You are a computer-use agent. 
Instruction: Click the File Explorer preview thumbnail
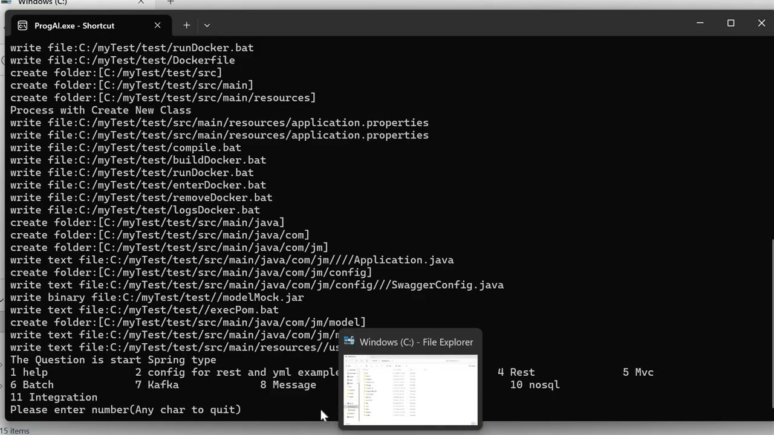[x=411, y=390]
